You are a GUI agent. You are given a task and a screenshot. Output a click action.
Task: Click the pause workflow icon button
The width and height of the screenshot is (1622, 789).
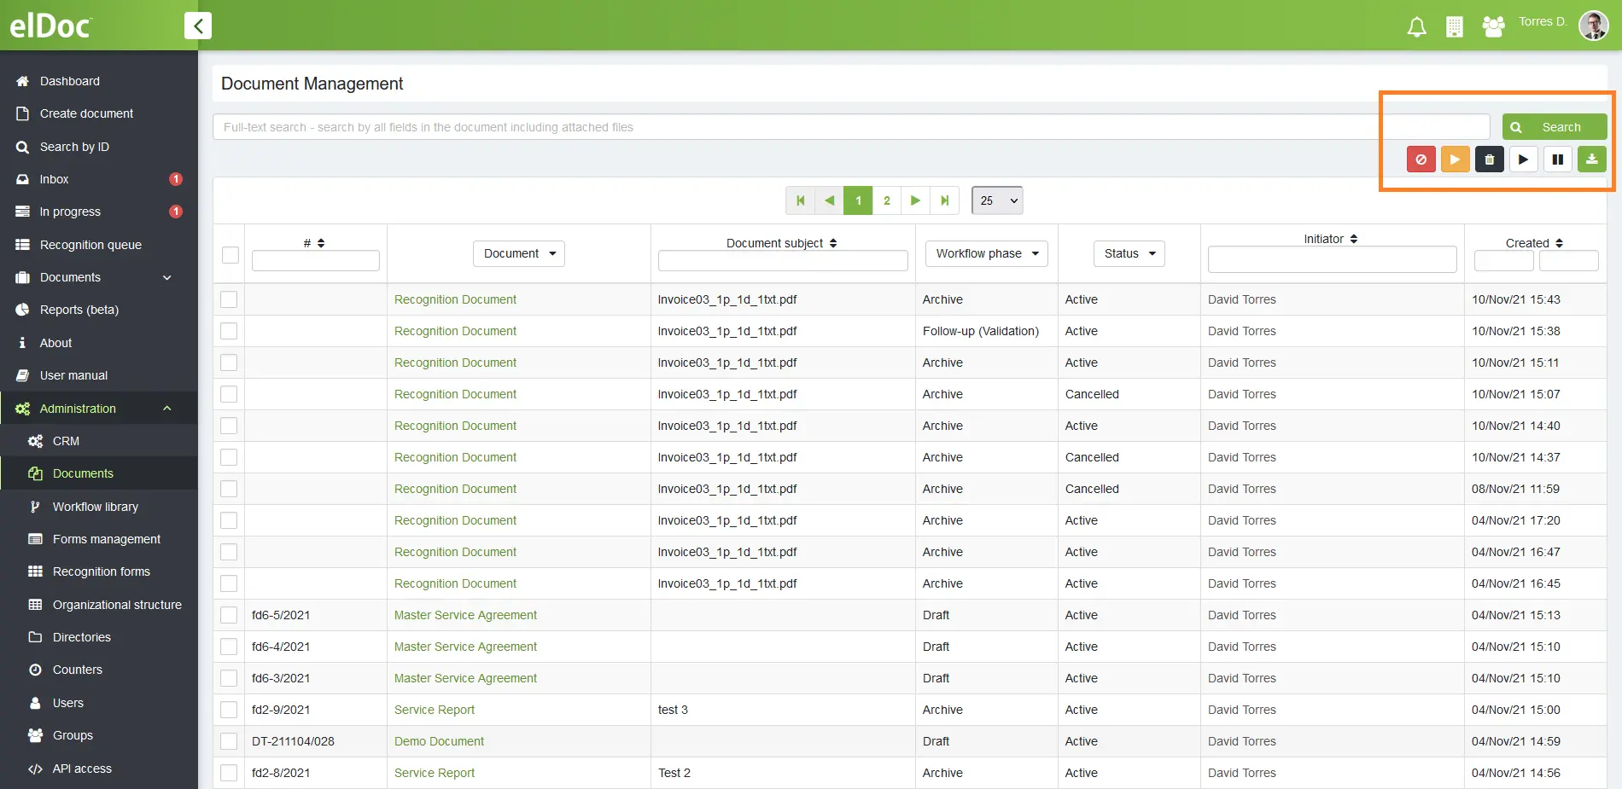tap(1557, 160)
